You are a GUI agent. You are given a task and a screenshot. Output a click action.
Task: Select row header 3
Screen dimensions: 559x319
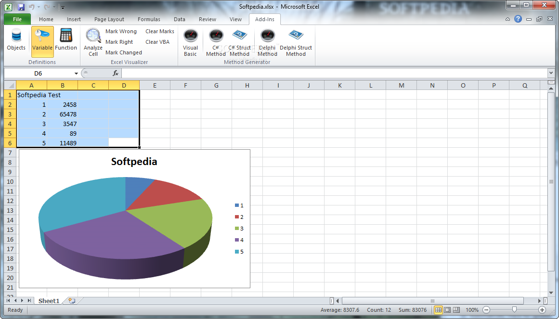10,114
